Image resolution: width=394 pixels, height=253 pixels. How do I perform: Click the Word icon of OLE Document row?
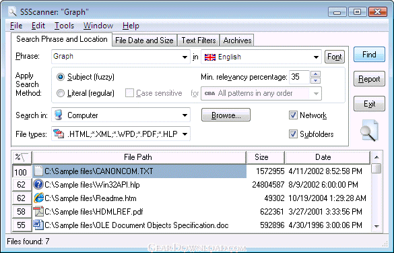[x=38, y=225]
